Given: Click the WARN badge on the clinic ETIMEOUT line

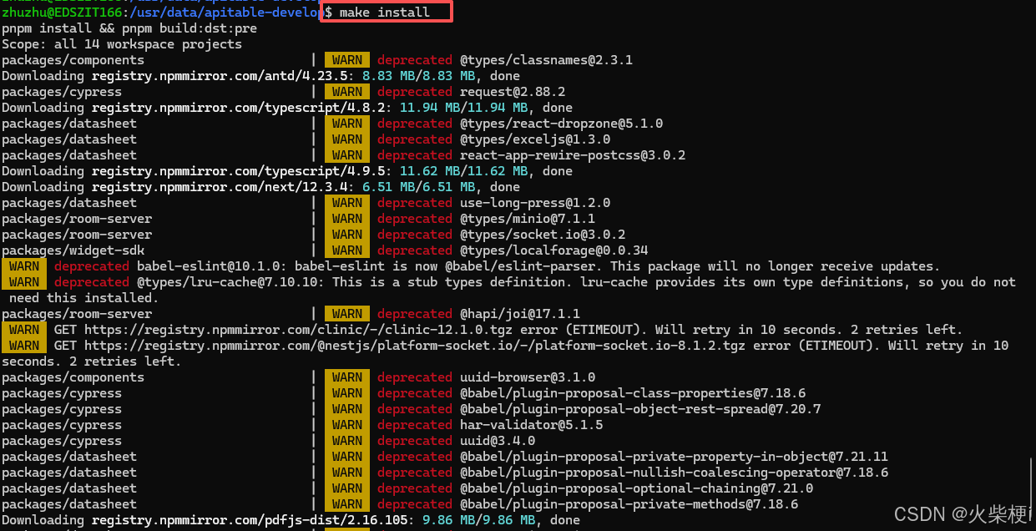Looking at the screenshot, I should coord(24,330).
